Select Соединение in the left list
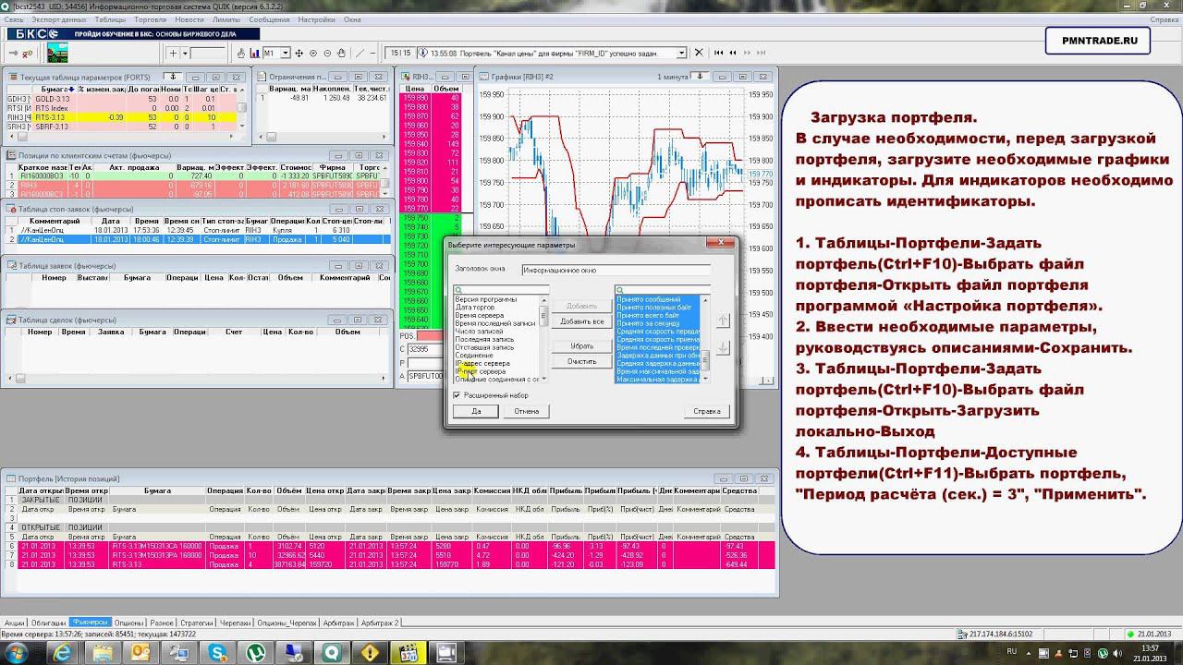Image resolution: width=1183 pixels, height=665 pixels. (x=474, y=356)
